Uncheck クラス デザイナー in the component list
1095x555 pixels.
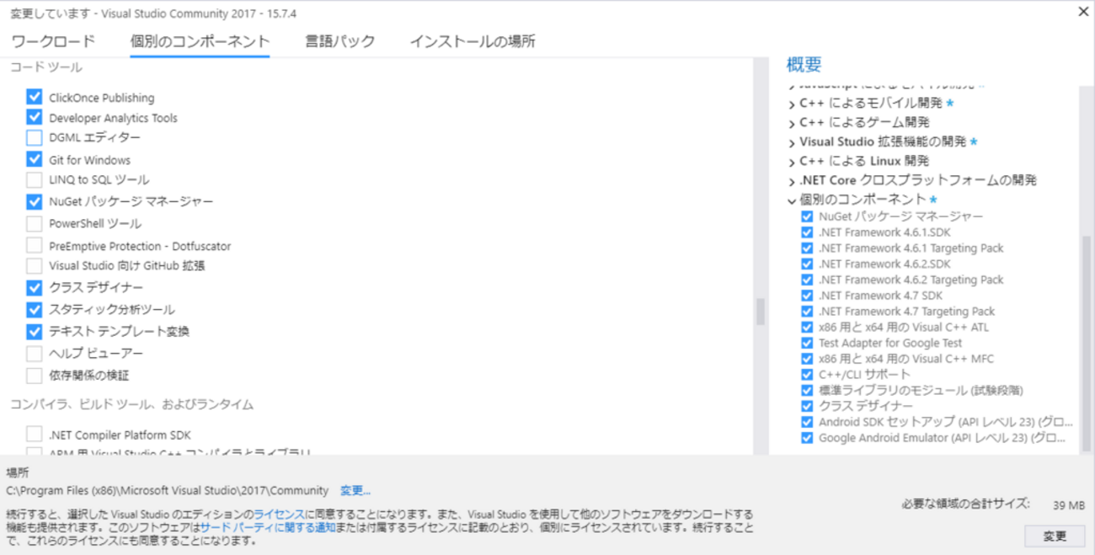pos(34,287)
